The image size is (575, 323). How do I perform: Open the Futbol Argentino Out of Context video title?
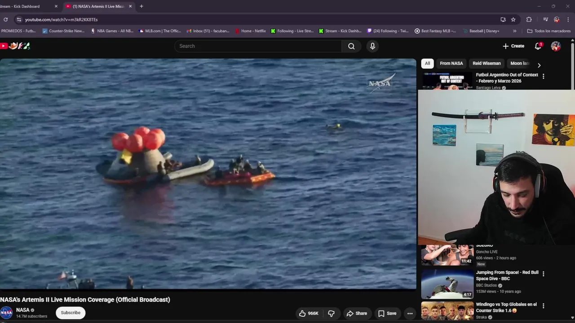point(507,78)
